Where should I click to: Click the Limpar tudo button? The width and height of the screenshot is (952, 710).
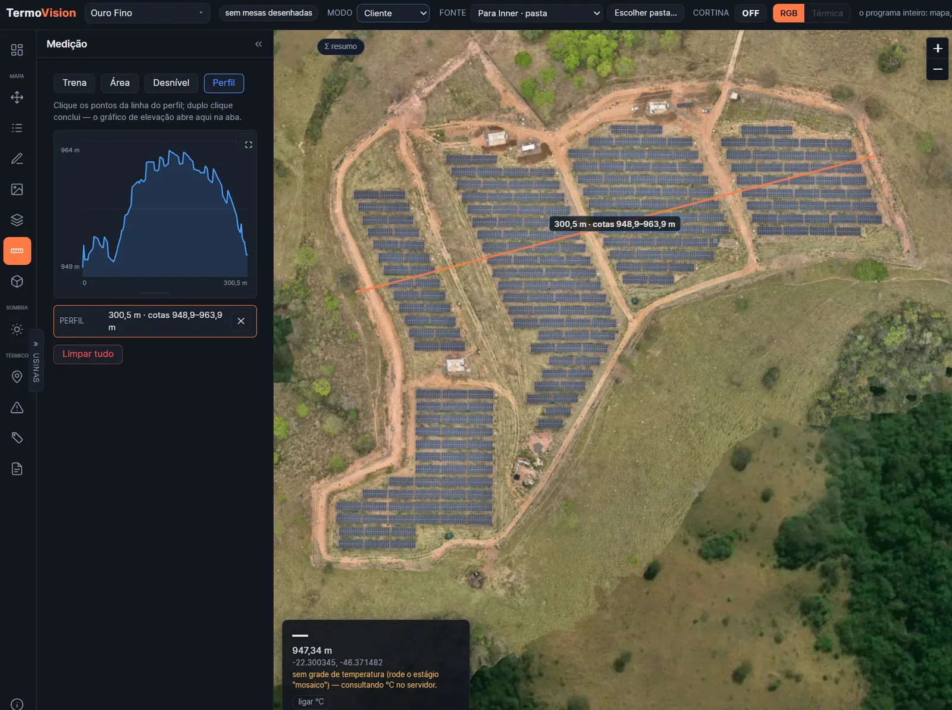pos(88,354)
